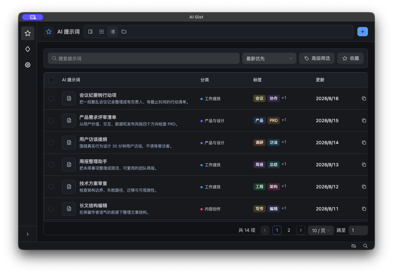393x274 pixels.
Task: Check the 用户访谈提纲 row checkbox
Action: click(x=51, y=143)
